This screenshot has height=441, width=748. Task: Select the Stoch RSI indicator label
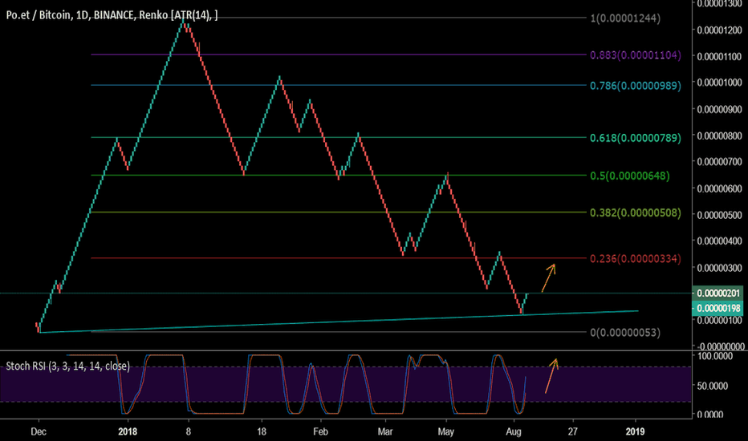pos(67,366)
